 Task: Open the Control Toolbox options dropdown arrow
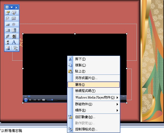click(x=12, y=7)
